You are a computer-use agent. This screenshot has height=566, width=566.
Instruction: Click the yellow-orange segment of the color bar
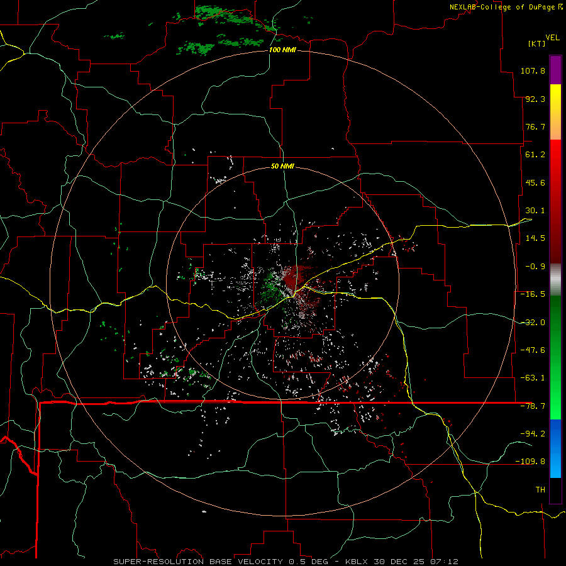point(555,112)
